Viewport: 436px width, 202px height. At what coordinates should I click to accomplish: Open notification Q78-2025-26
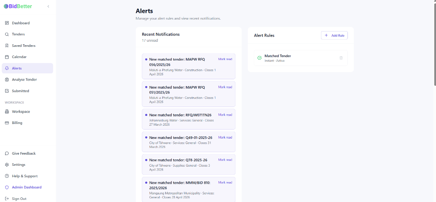click(x=189, y=164)
